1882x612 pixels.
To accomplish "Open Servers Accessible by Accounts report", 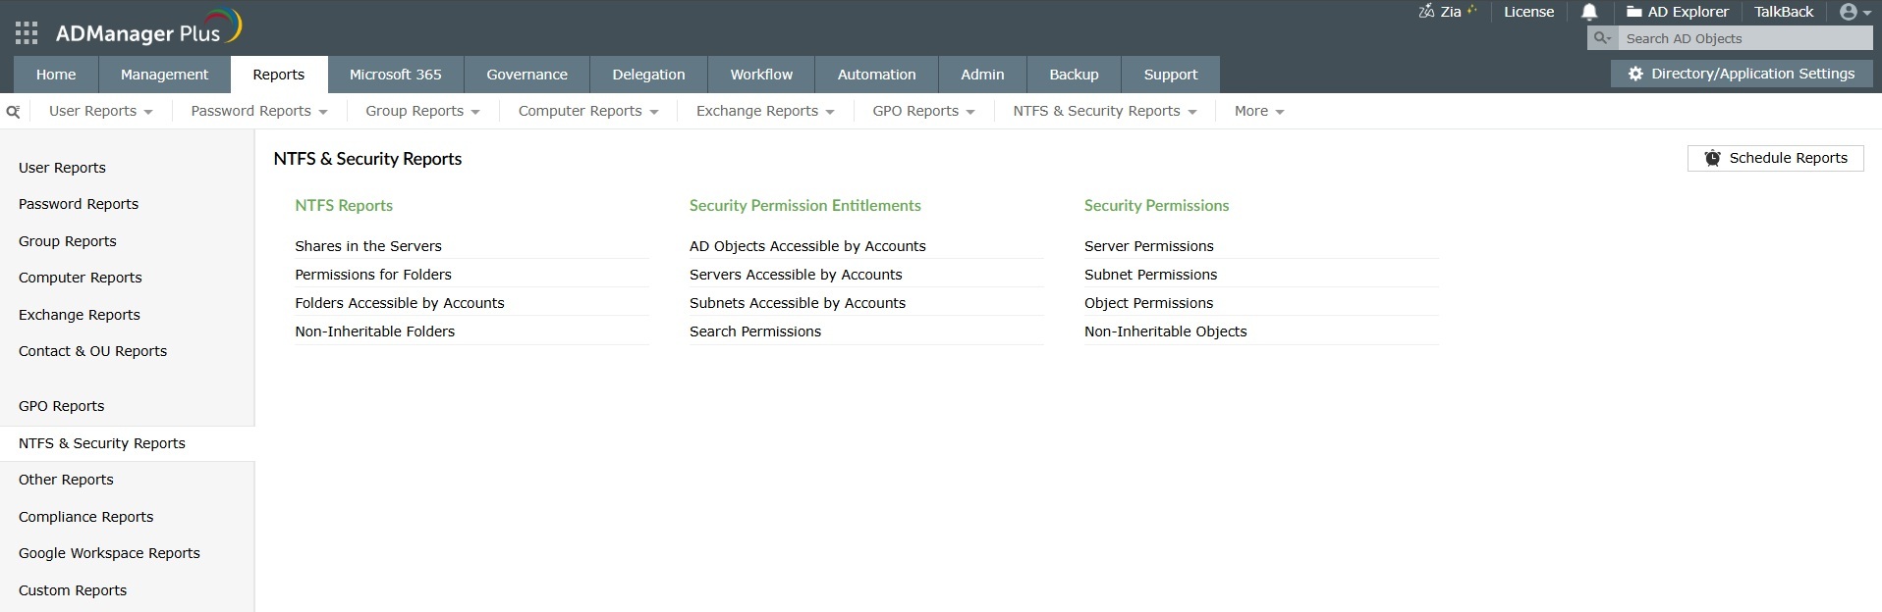I will click(x=796, y=275).
